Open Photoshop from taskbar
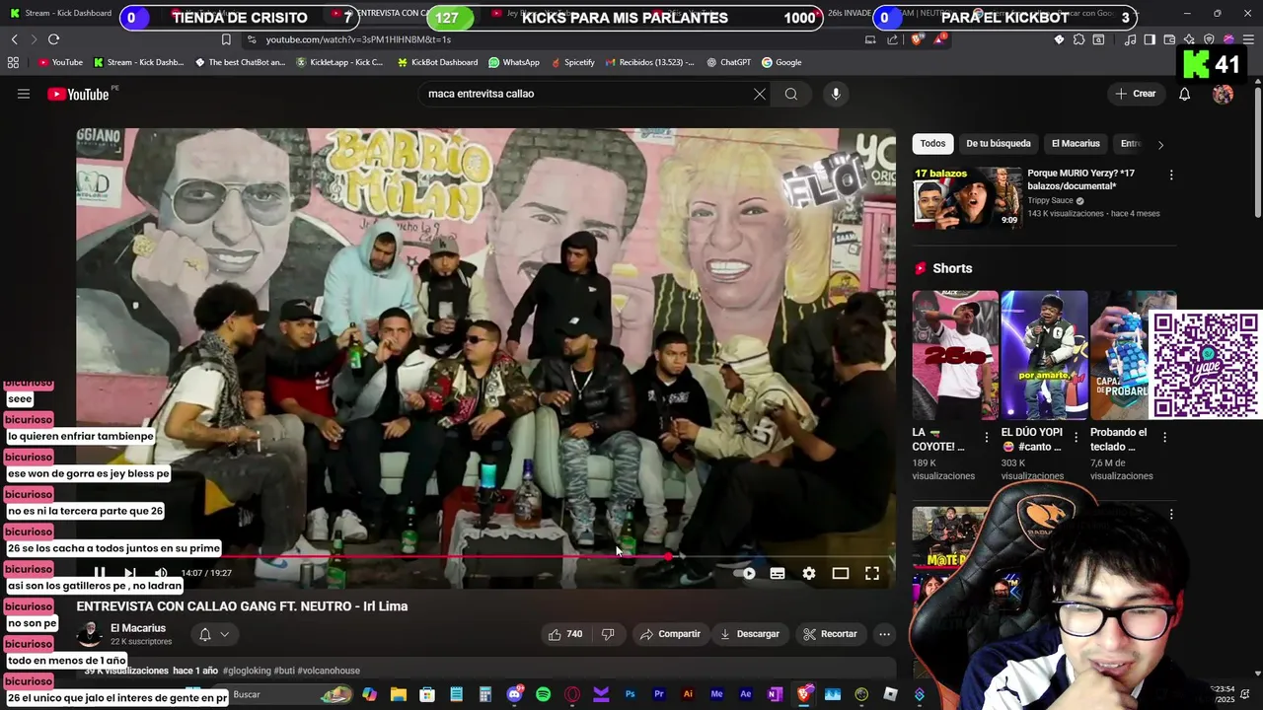The image size is (1263, 710). point(630,694)
